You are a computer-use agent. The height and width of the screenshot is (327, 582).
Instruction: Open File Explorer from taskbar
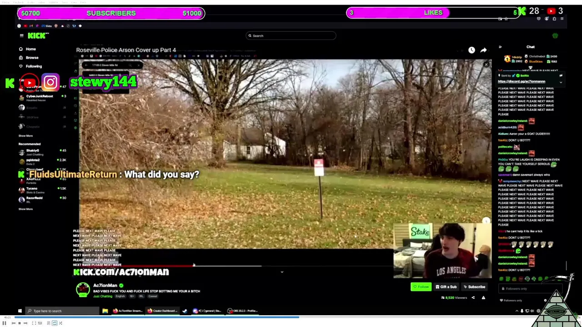(x=105, y=311)
